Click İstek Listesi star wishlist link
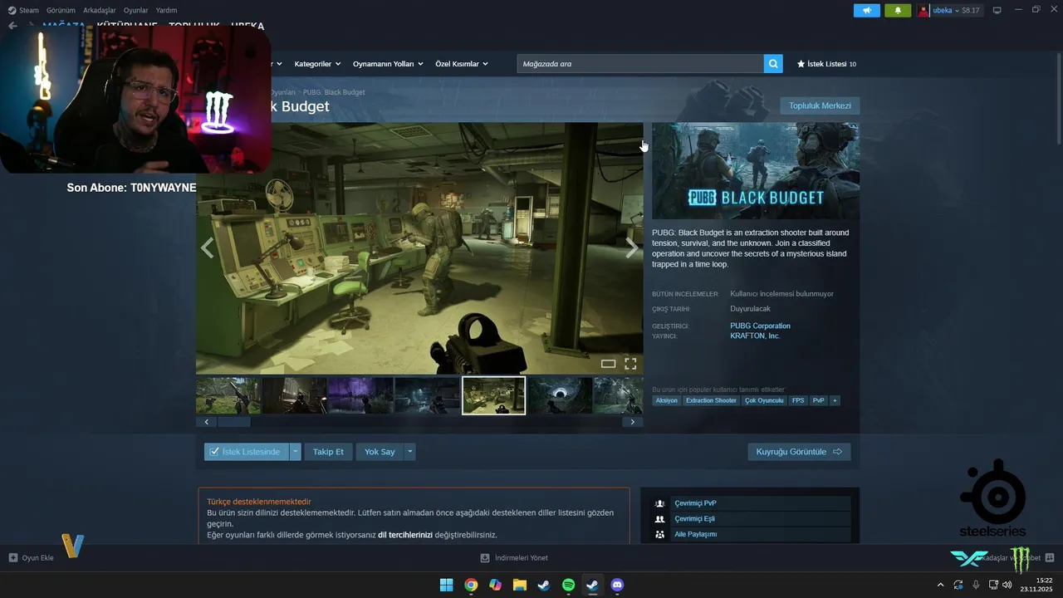This screenshot has height=598, width=1063. (x=826, y=64)
